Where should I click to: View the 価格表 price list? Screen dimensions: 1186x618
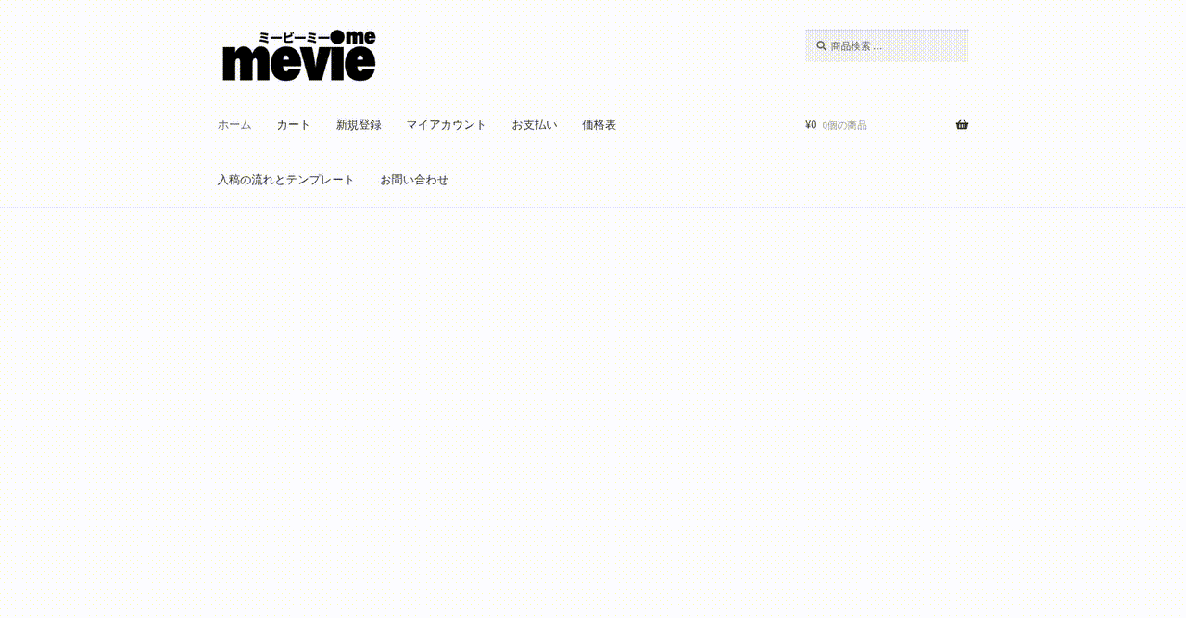pos(599,125)
